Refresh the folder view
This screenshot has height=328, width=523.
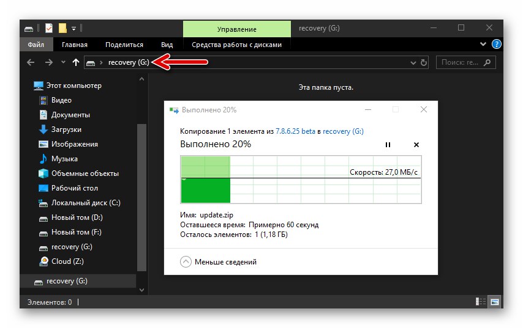pyautogui.click(x=424, y=62)
